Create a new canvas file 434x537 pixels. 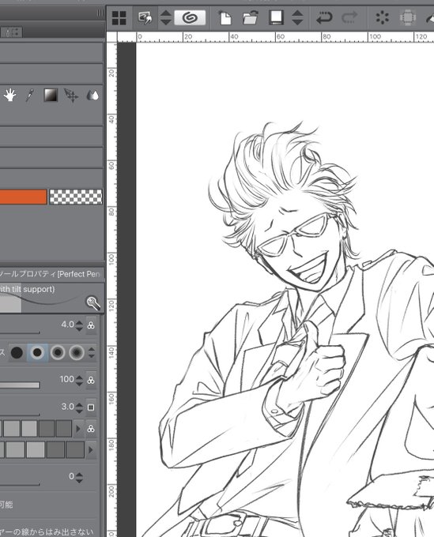coord(225,18)
